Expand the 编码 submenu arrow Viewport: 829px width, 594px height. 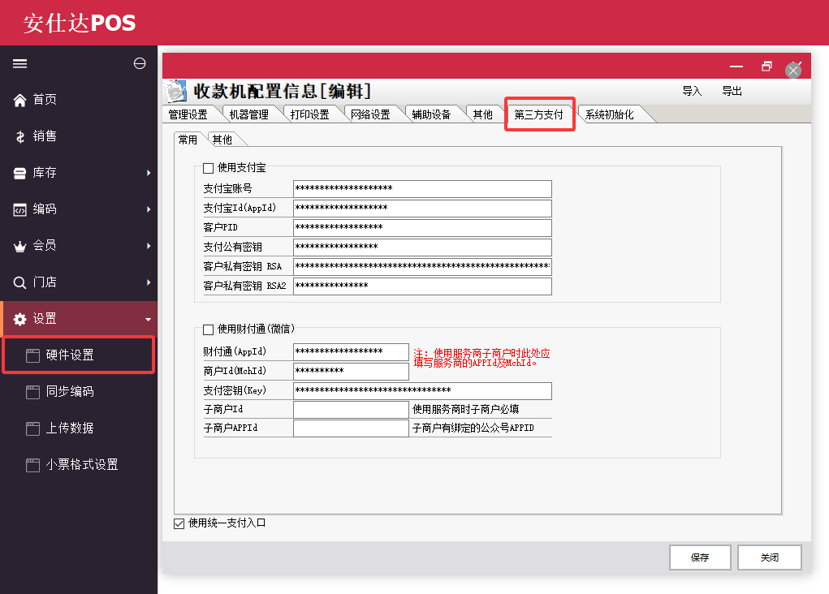[x=149, y=209]
